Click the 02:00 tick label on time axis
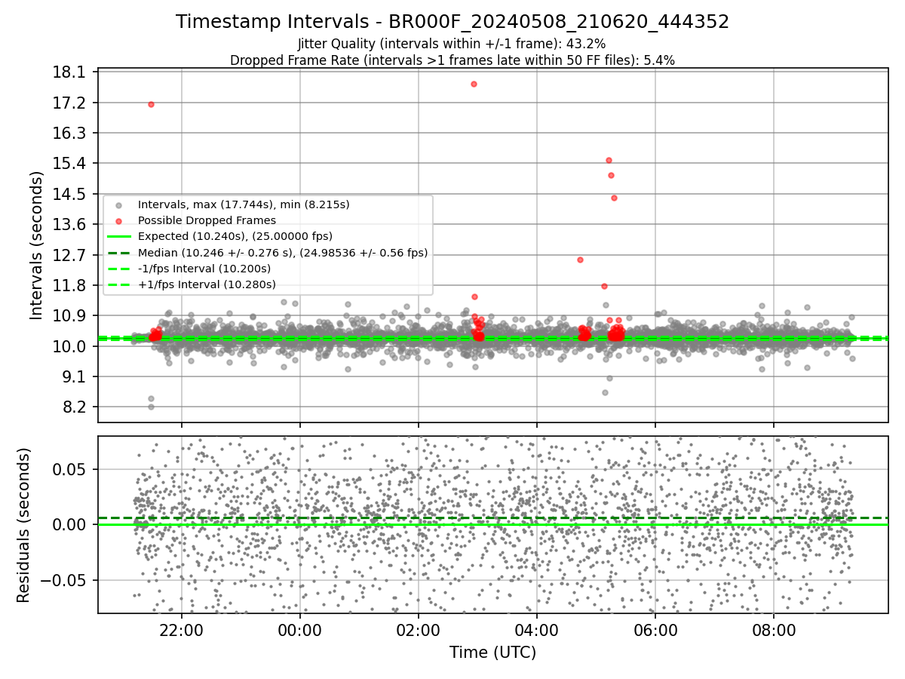The width and height of the screenshot is (905, 679). click(x=419, y=629)
